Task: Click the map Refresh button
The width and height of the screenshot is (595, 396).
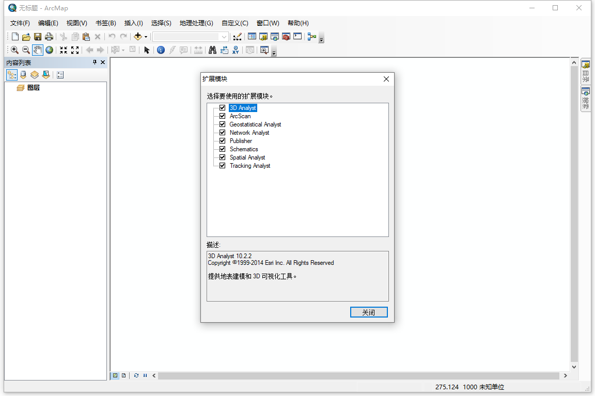Action: tap(136, 375)
